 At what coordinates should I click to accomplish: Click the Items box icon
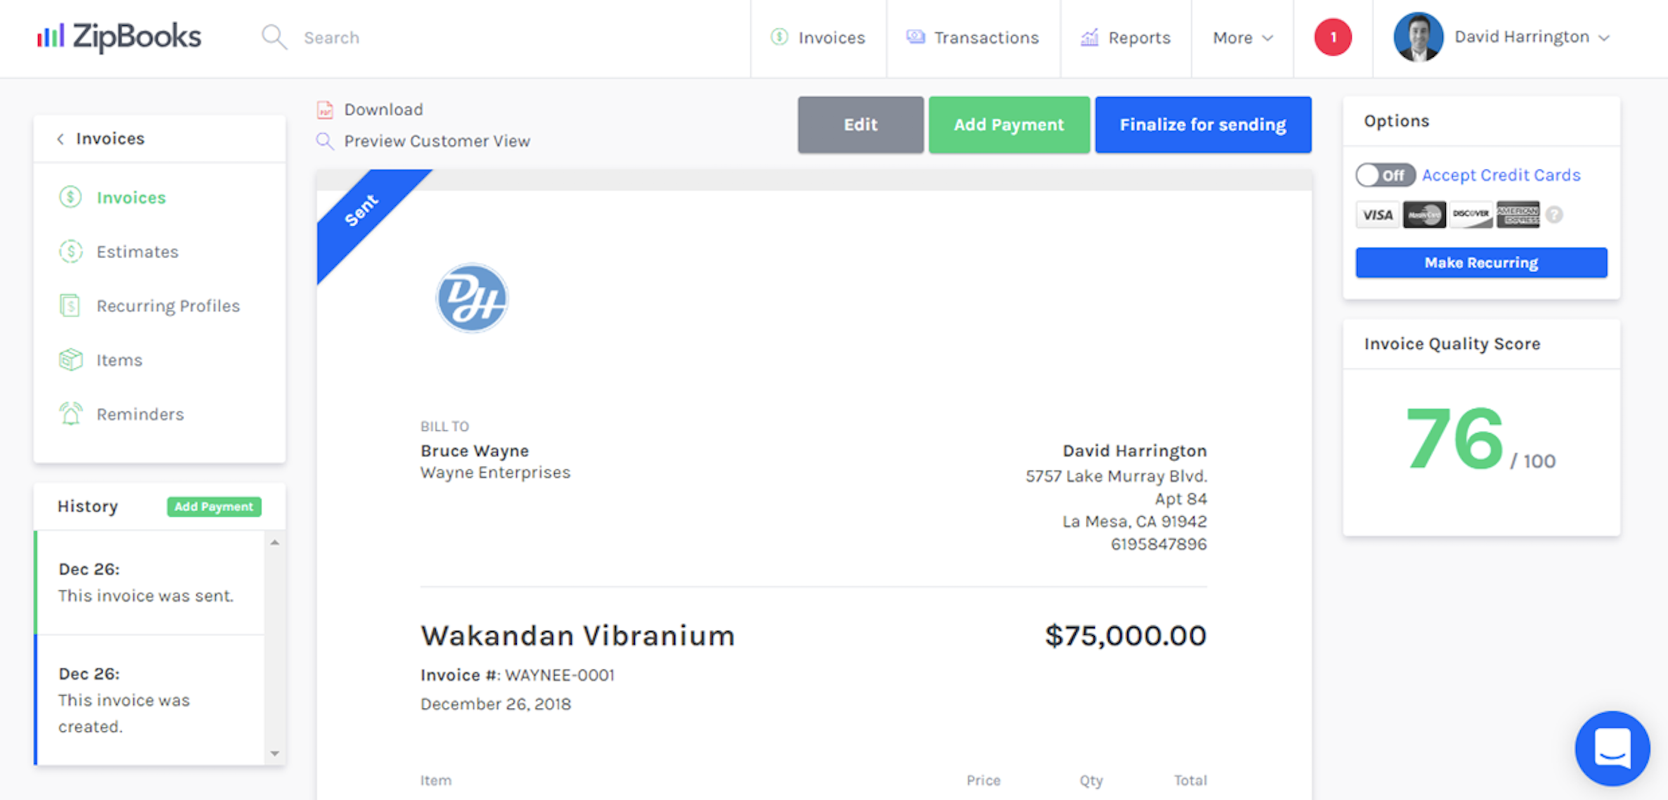point(70,360)
